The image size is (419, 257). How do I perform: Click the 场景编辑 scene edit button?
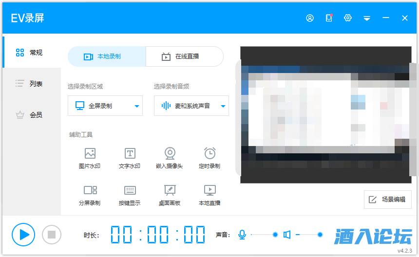point(388,200)
